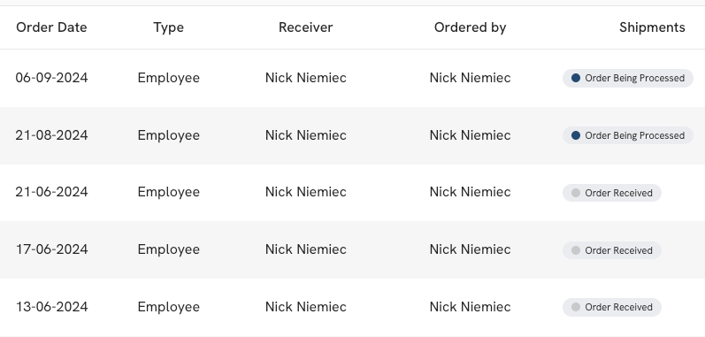This screenshot has width=705, height=337.
Task: Click the Receiver column header
Action: 306,27
